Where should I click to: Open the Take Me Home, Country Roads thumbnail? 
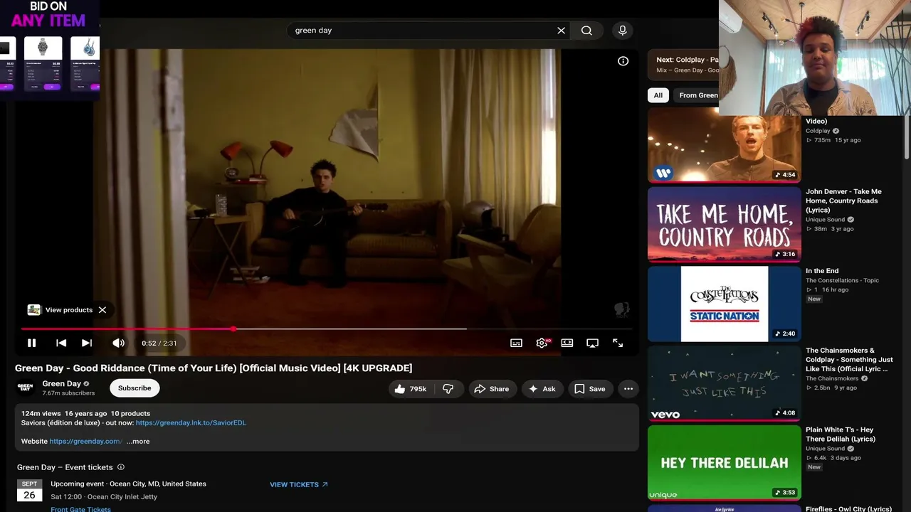pyautogui.click(x=724, y=225)
